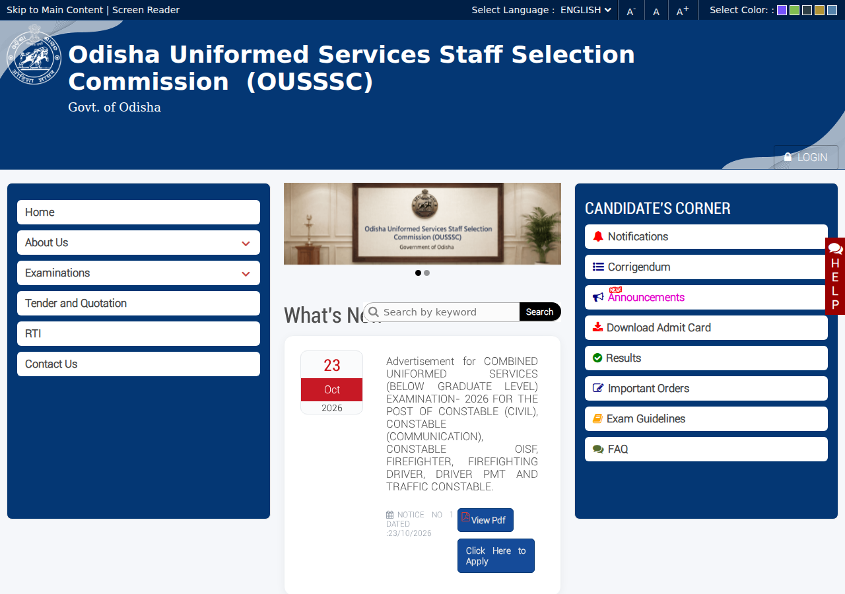Decrease font size with A- button
Image resolution: width=845 pixels, height=594 pixels.
(x=631, y=11)
